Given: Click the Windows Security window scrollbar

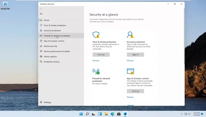Looking at the screenshot, I should click(184, 36).
